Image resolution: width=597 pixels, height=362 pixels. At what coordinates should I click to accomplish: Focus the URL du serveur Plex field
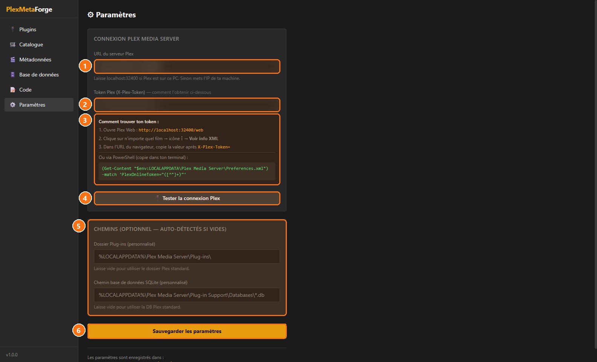(x=187, y=67)
